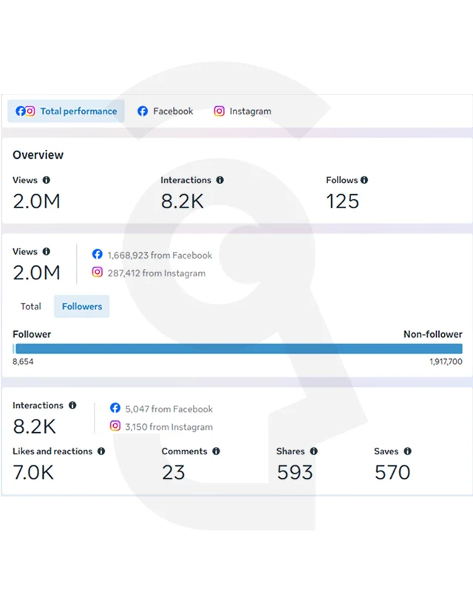Click the 593 shares value

295,473
